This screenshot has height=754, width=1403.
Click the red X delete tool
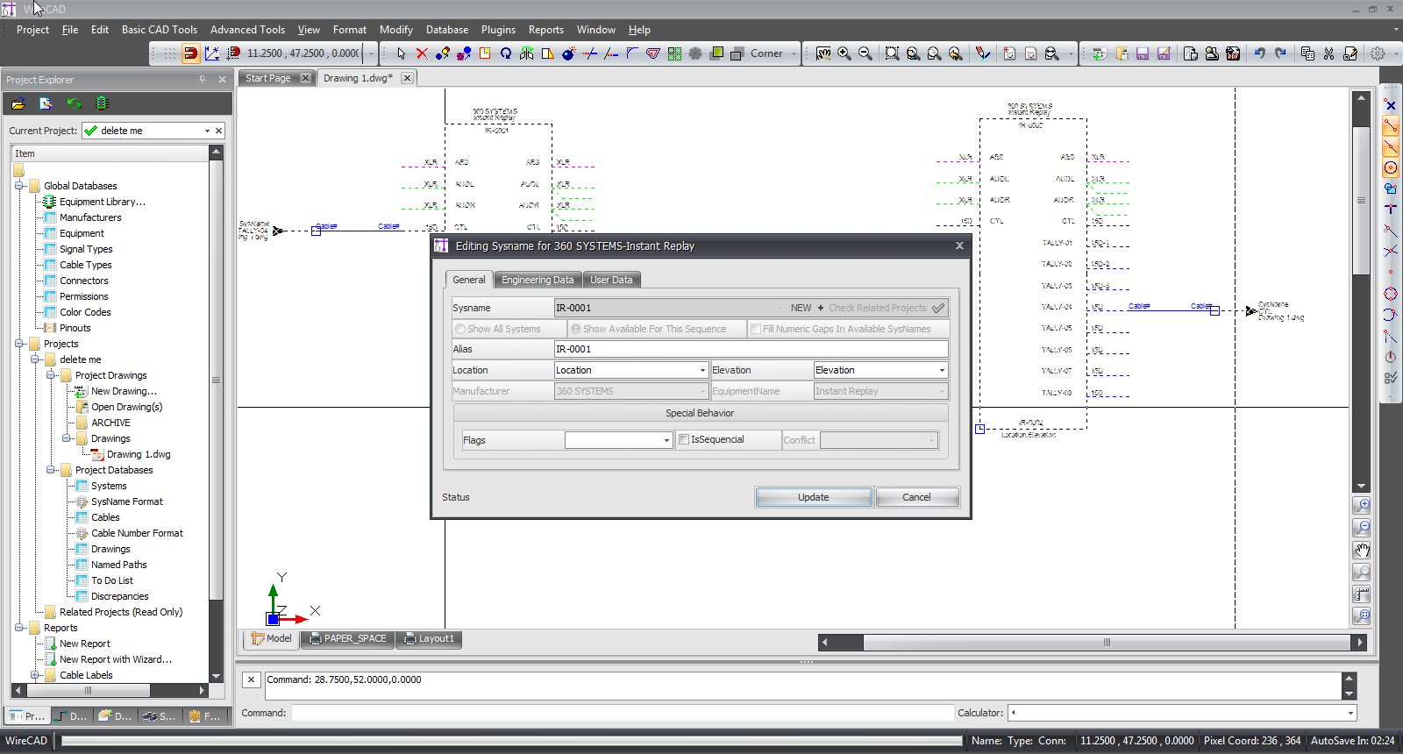tap(422, 53)
